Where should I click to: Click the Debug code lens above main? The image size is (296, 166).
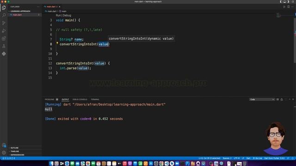pyautogui.click(x=67, y=15)
